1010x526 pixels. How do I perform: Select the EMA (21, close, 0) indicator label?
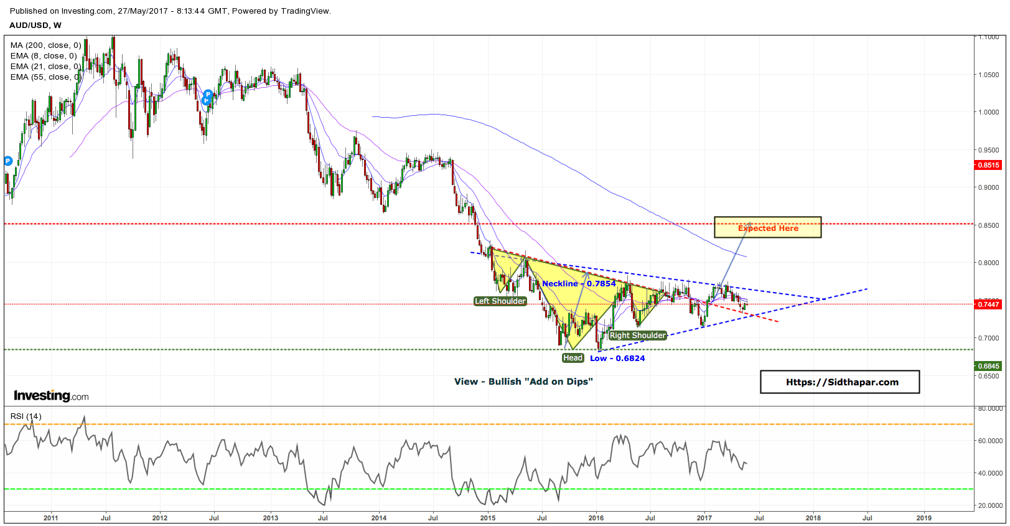[45, 67]
